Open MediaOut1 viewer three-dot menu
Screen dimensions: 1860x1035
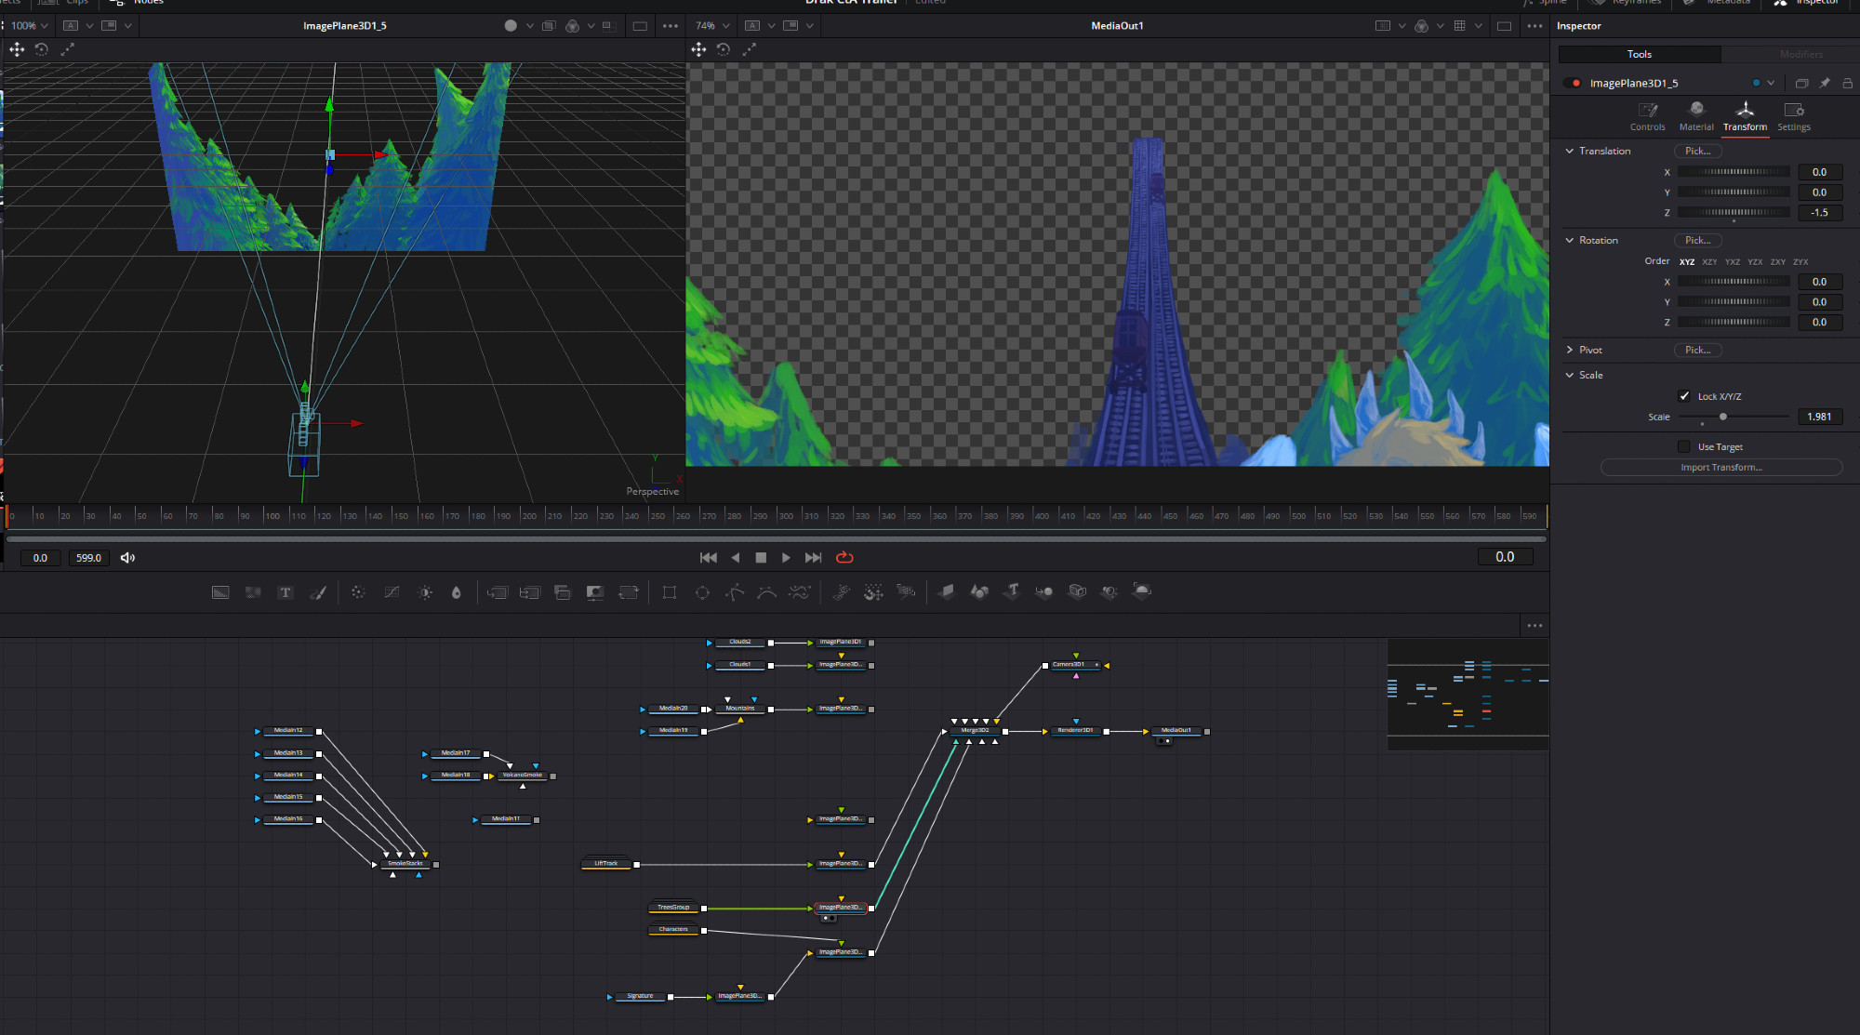click(x=1534, y=26)
